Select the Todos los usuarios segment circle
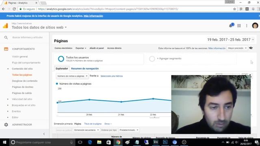Screen dimensions: 260x146 (61, 59)
